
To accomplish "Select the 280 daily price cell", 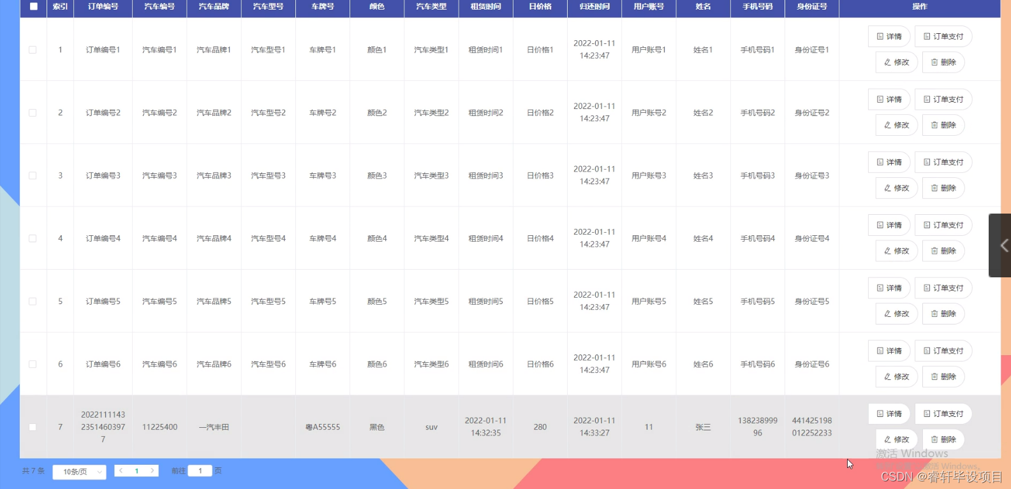I will (540, 427).
